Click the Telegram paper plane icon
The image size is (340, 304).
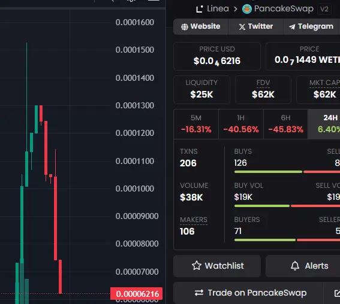(x=292, y=27)
